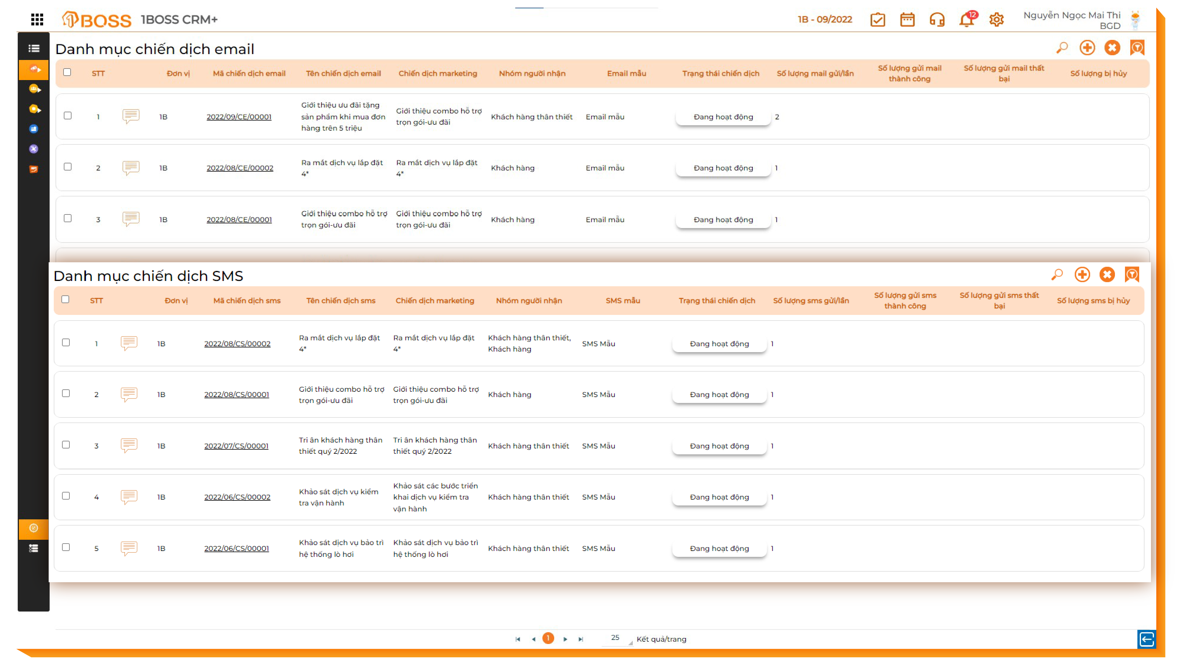Click delete icon in email campaign list

1112,48
